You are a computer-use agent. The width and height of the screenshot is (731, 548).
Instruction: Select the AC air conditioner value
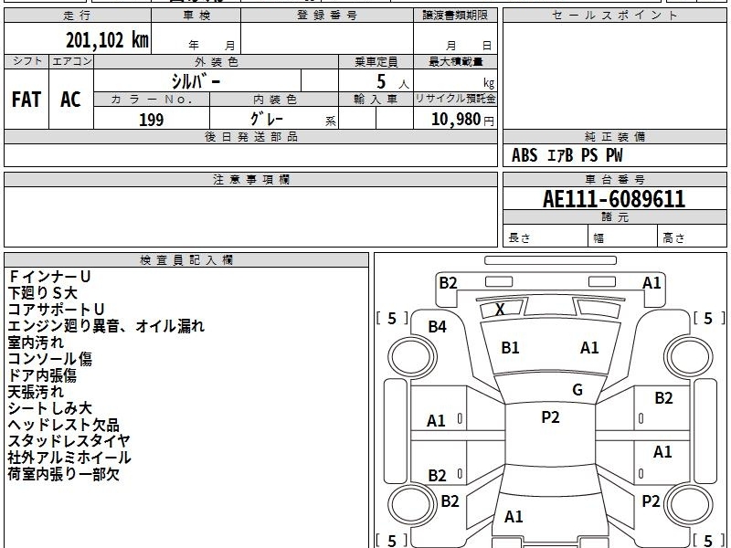71,100
